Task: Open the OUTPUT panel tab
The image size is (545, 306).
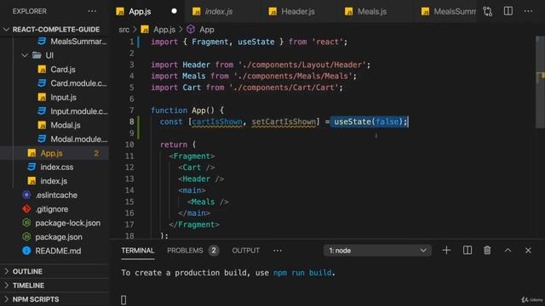Action: [x=246, y=251]
